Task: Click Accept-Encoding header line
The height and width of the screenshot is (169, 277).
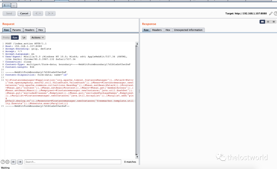Action: [x=28, y=49]
